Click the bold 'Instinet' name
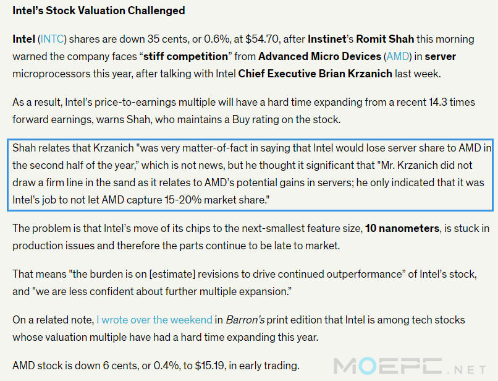Viewport: 498px width, 381px height. (x=327, y=39)
